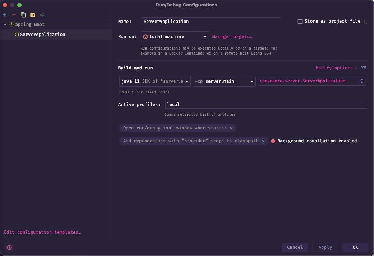374x256 pixels.
Task: Open the Run on Local machine dropdown
Action: (175, 37)
